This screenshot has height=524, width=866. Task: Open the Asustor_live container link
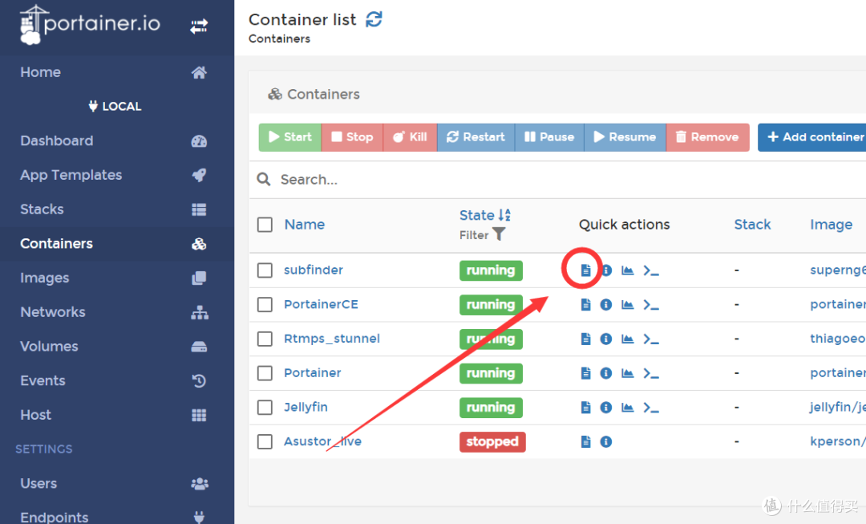click(322, 441)
